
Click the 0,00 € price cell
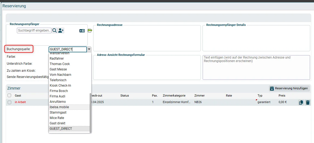[x=283, y=102]
